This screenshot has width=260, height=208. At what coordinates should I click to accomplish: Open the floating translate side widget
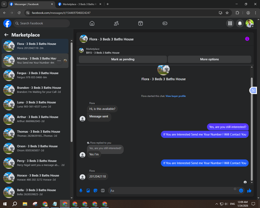pos(253,90)
